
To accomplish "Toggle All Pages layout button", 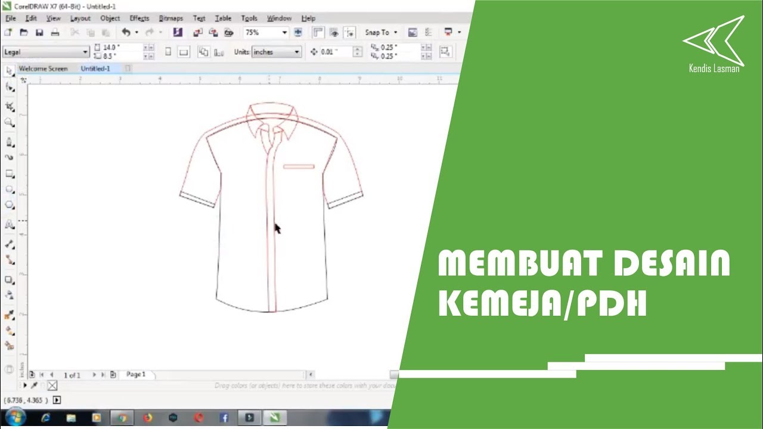I will (203, 52).
